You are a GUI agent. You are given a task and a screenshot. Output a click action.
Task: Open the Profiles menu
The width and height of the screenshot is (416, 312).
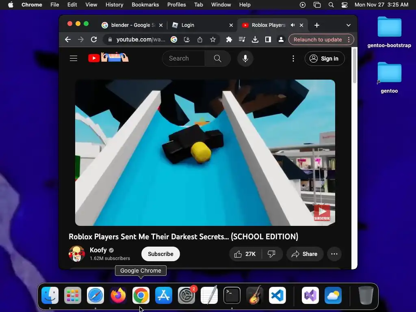176,4
